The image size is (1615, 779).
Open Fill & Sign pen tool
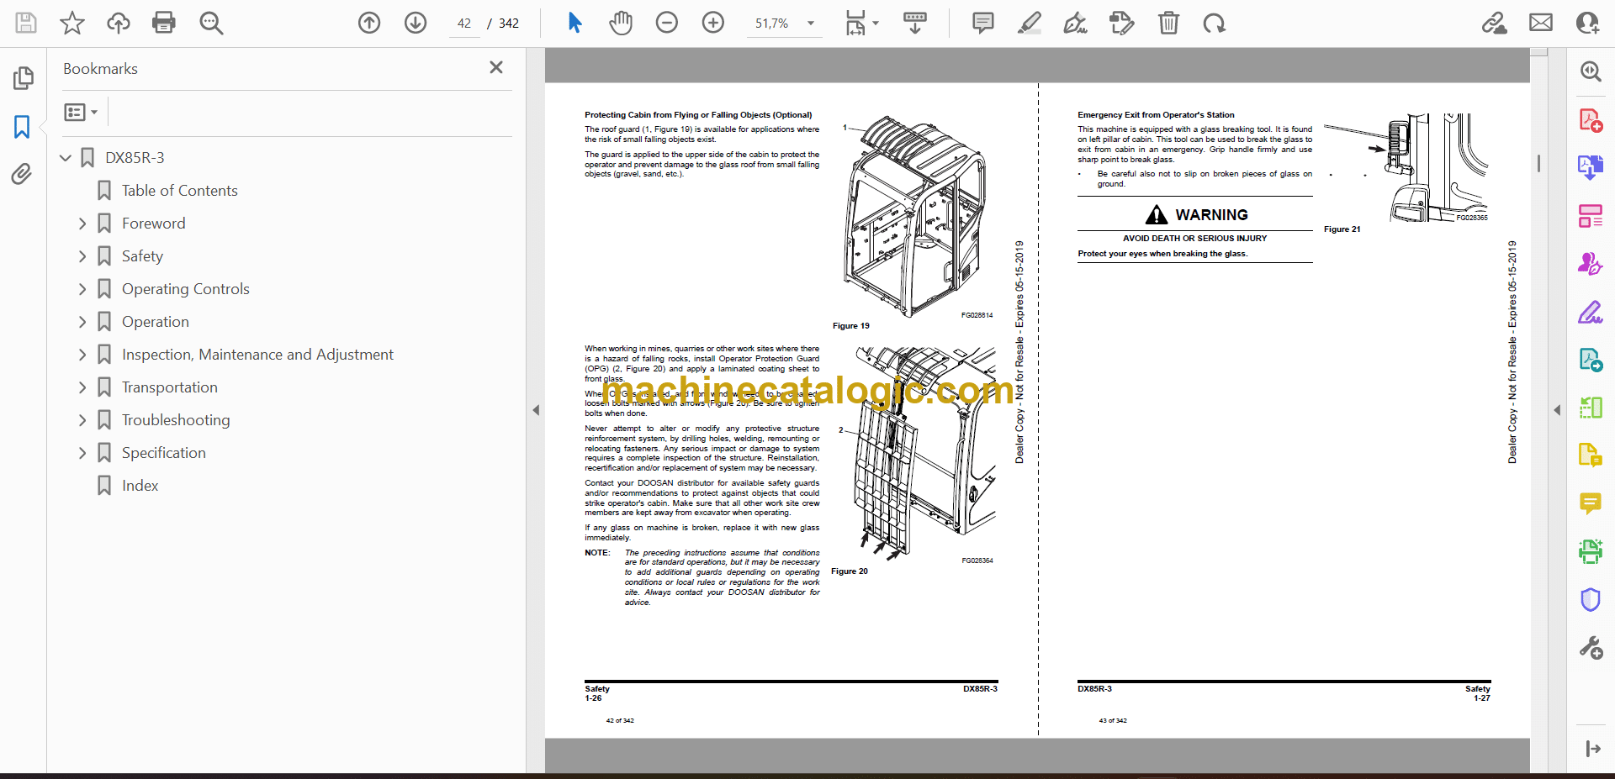point(1590,313)
